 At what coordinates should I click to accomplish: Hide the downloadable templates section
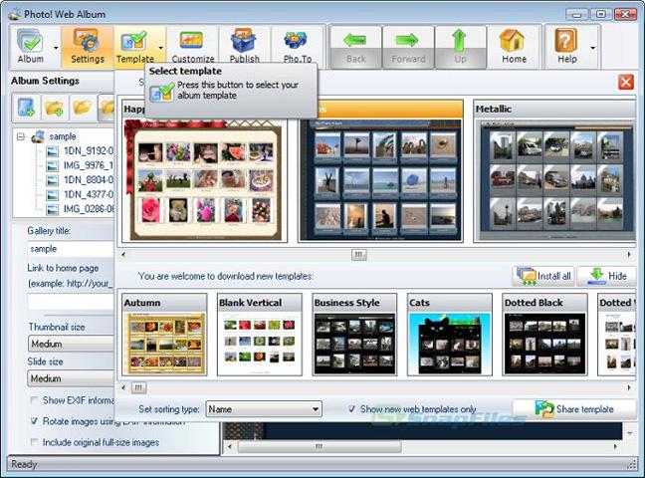click(x=607, y=276)
